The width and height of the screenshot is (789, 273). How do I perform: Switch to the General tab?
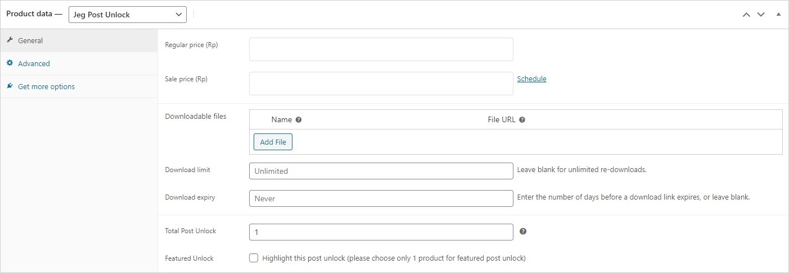30,40
